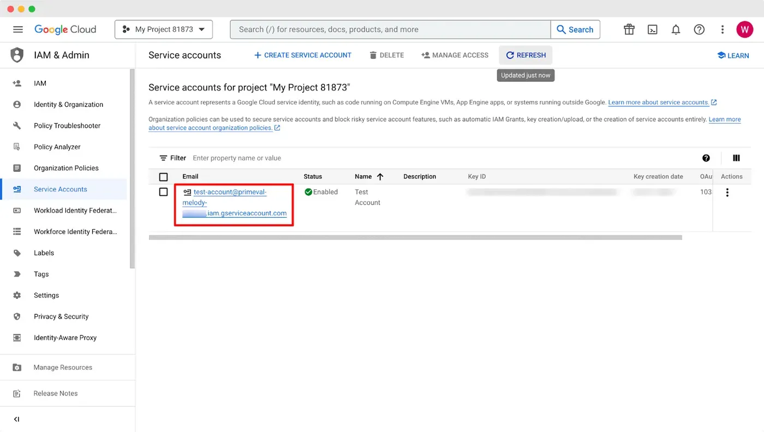Focus the top search resources field
Image resolution: width=764 pixels, height=432 pixels.
coord(390,29)
